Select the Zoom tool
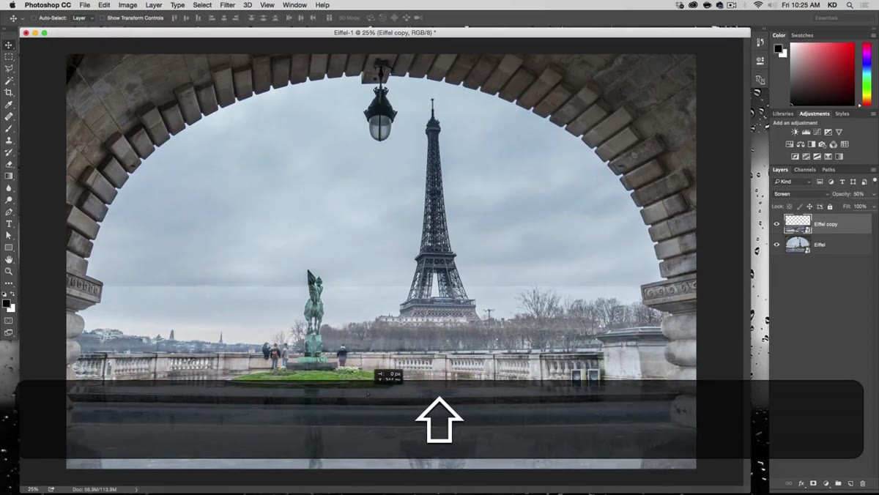The image size is (879, 495). pyautogui.click(x=9, y=271)
